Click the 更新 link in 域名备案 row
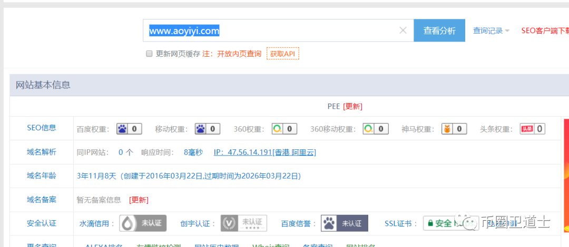The width and height of the screenshot is (569, 247). pos(139,200)
